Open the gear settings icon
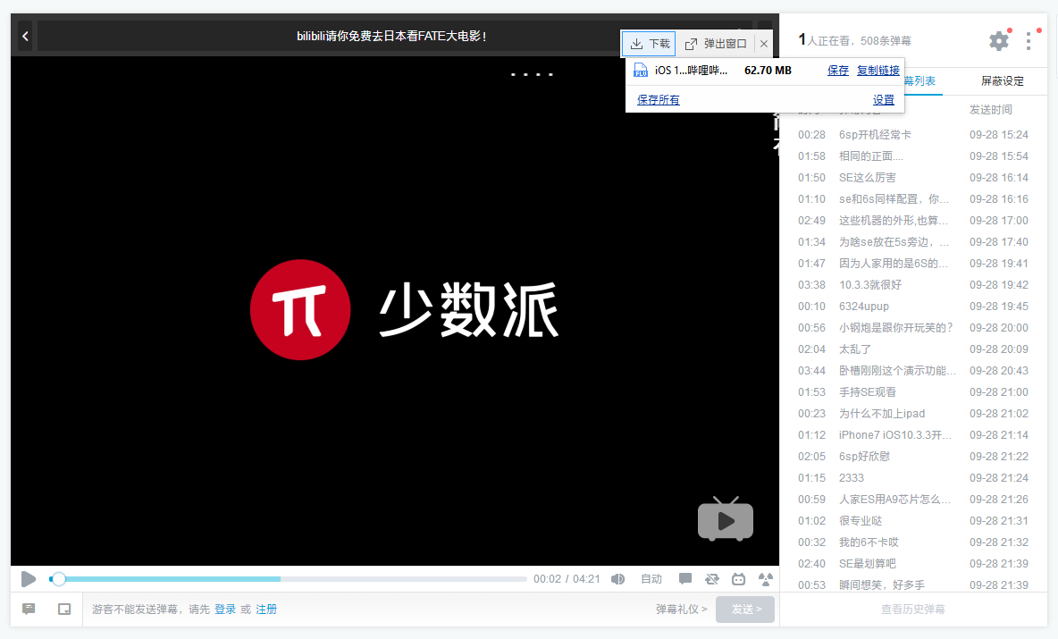Image resolution: width=1058 pixels, height=639 pixels. pyautogui.click(x=998, y=41)
